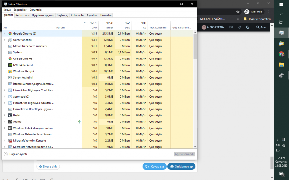
Task: Open forum messages envelope icon
Action: (231, 27)
